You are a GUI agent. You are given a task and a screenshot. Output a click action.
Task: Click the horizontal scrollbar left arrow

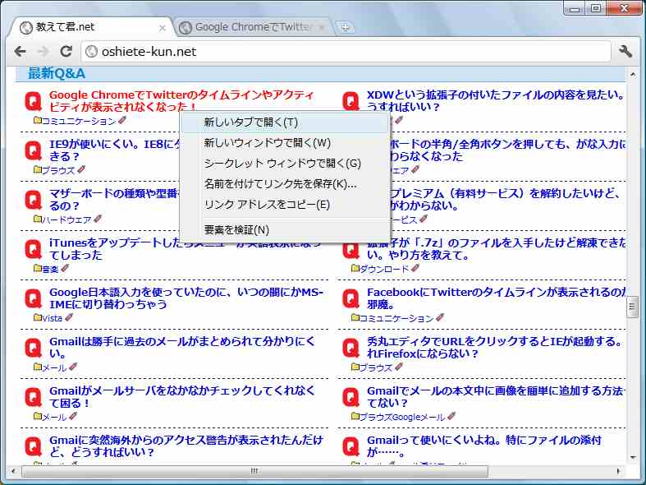pos(14,471)
